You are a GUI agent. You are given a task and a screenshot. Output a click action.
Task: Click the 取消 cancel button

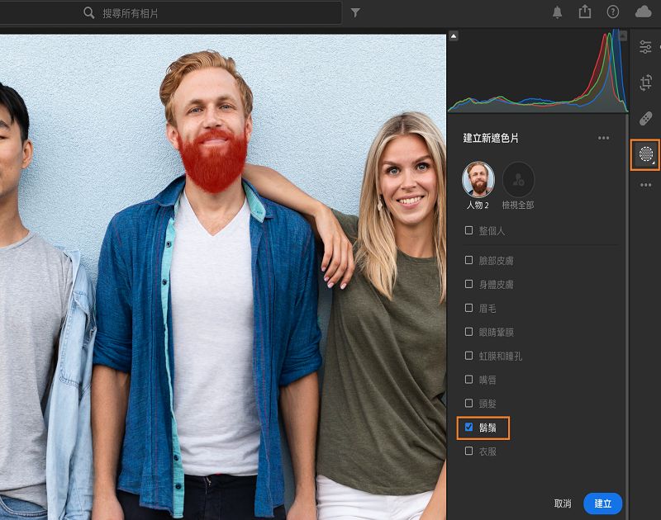(563, 503)
